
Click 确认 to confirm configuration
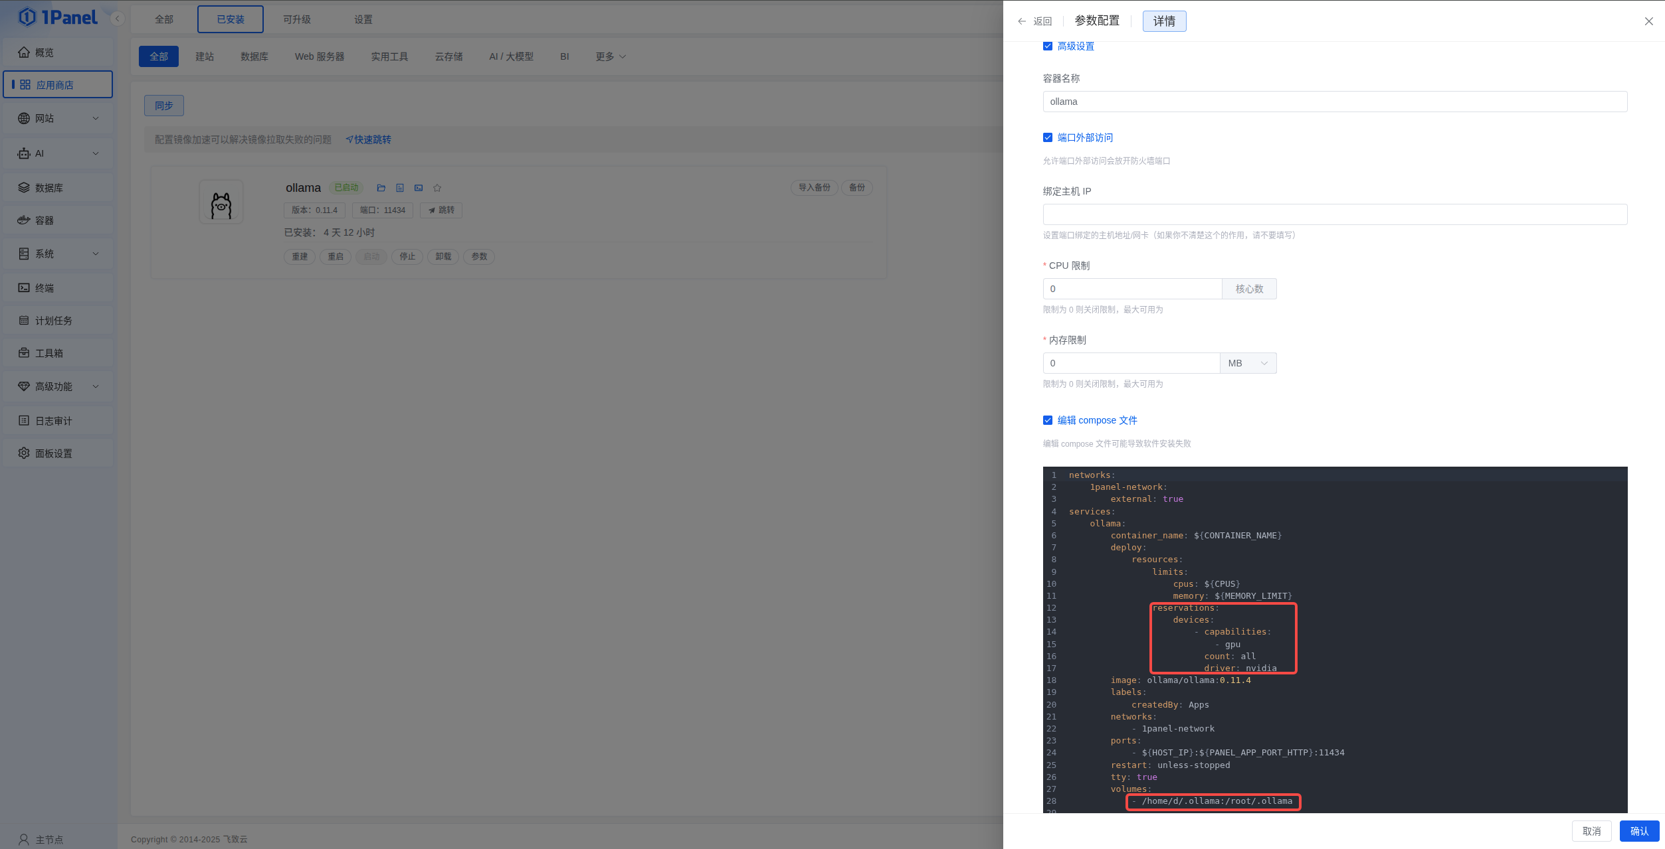click(1639, 831)
